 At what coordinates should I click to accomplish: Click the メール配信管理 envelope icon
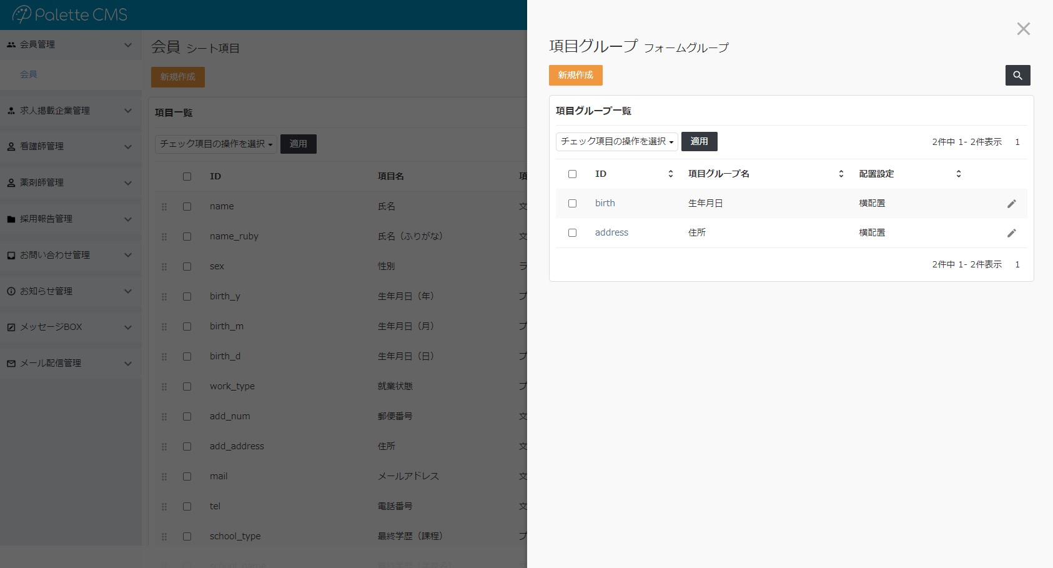point(11,363)
